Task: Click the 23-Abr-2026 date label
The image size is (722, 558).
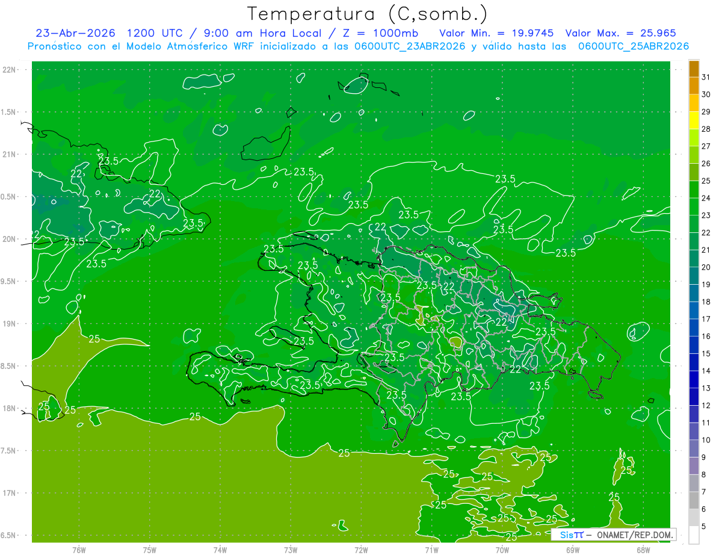Action: coord(75,33)
